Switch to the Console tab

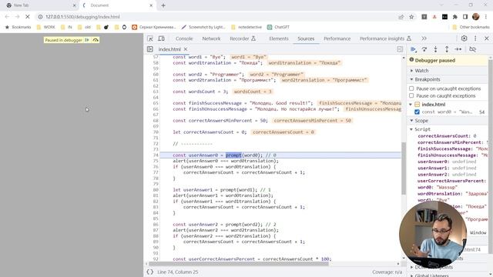(x=184, y=38)
